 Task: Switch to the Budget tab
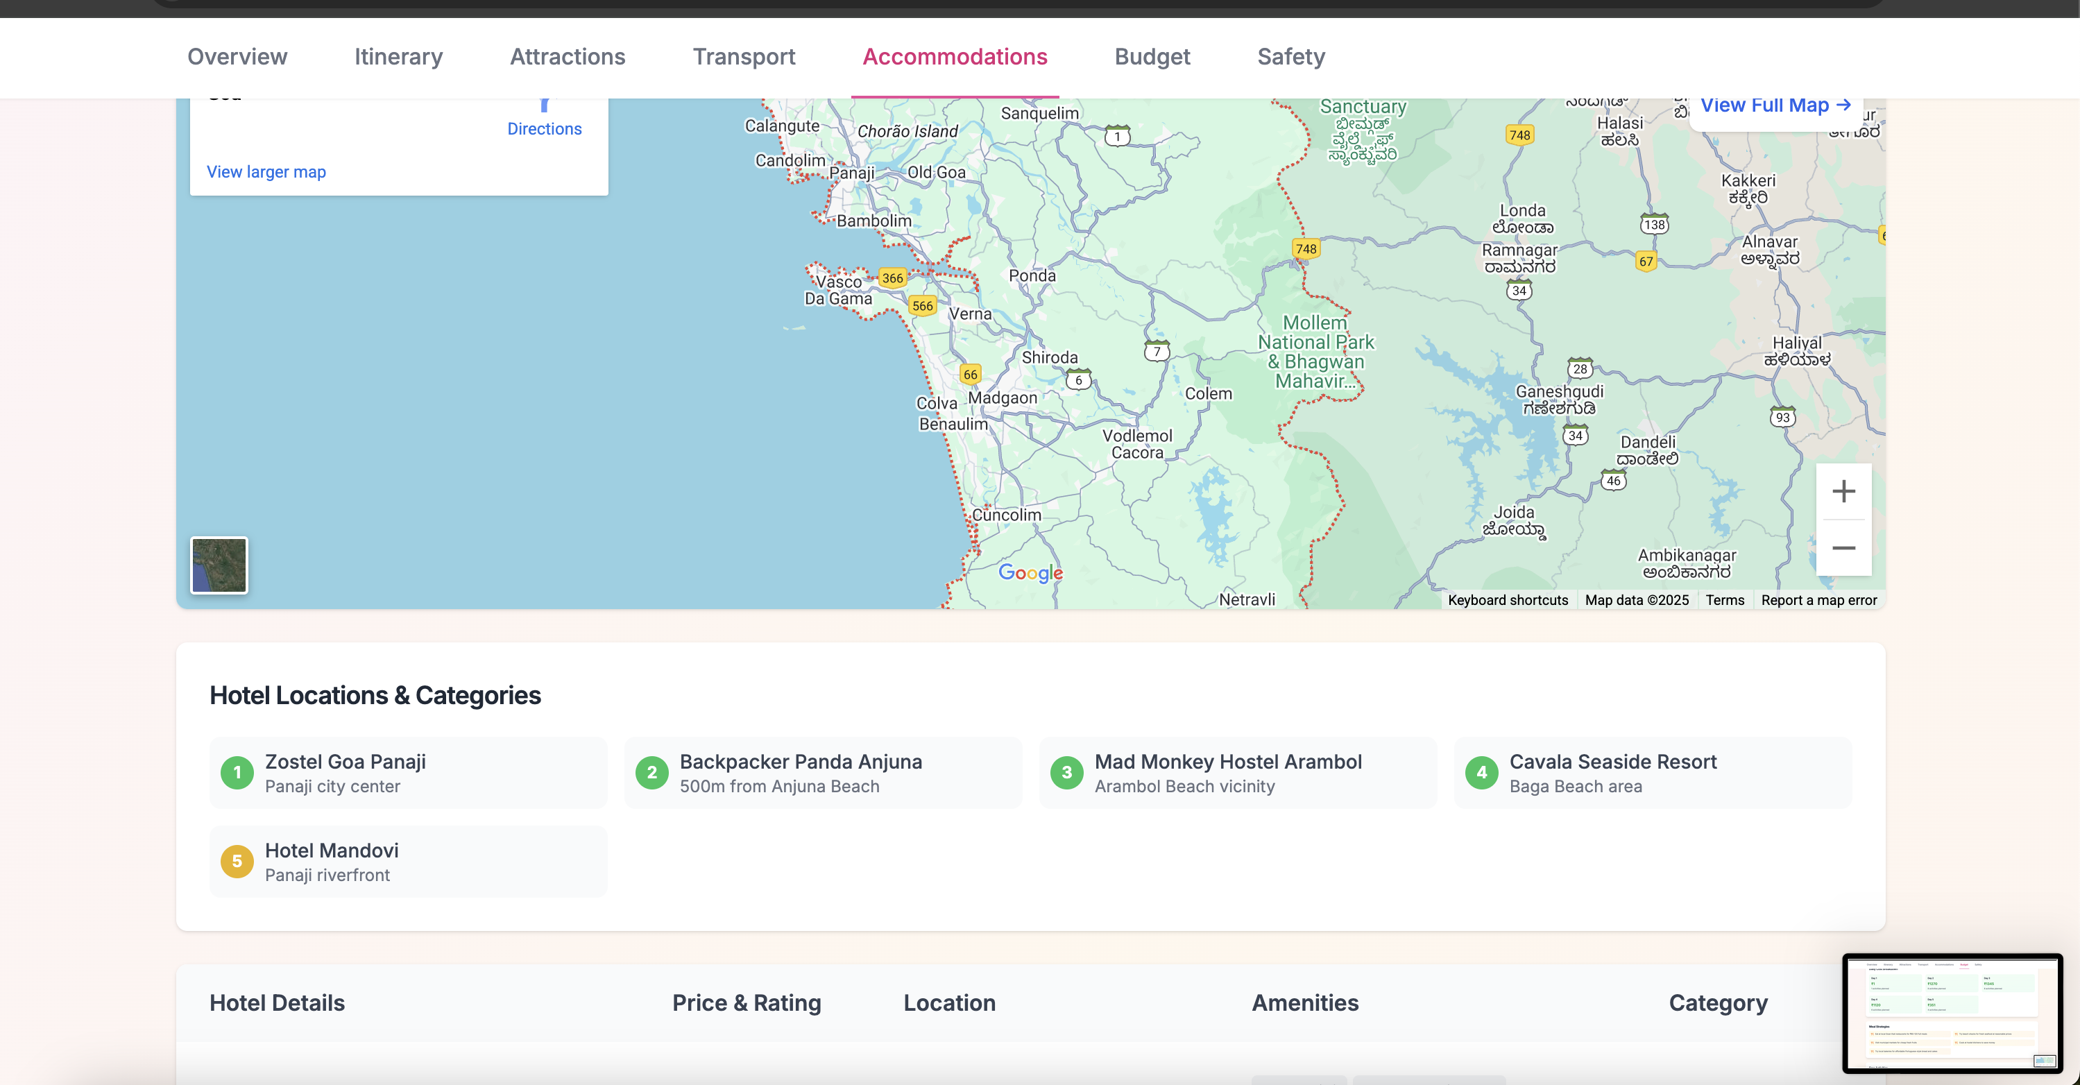1152,56
